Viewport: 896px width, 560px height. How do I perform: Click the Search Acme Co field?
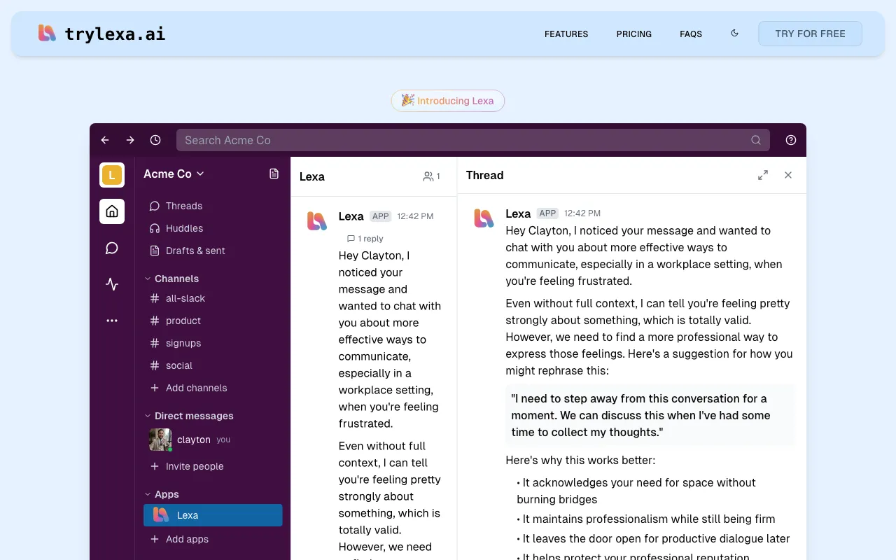pyautogui.click(x=473, y=140)
